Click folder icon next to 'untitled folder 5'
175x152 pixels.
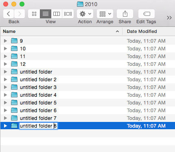[x=14, y=102]
